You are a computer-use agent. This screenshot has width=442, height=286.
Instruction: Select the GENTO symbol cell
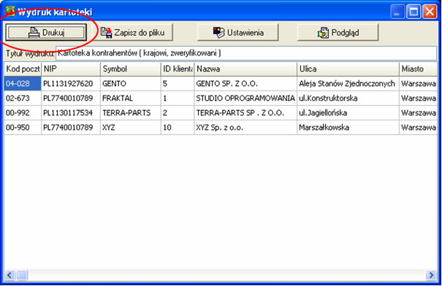click(131, 84)
